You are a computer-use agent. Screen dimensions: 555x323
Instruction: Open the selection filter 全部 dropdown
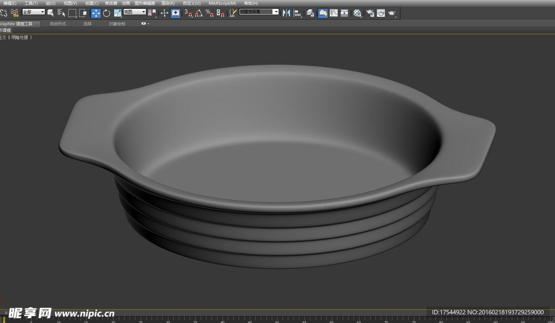click(x=34, y=12)
